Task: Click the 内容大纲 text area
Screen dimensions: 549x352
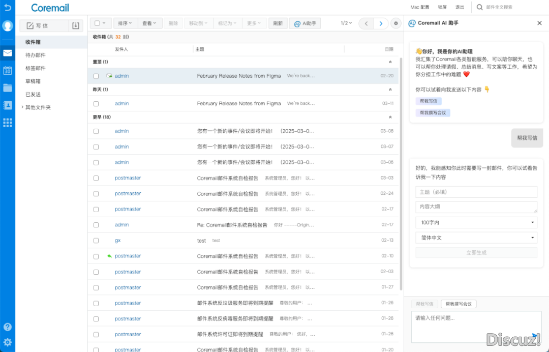Action: click(x=476, y=207)
